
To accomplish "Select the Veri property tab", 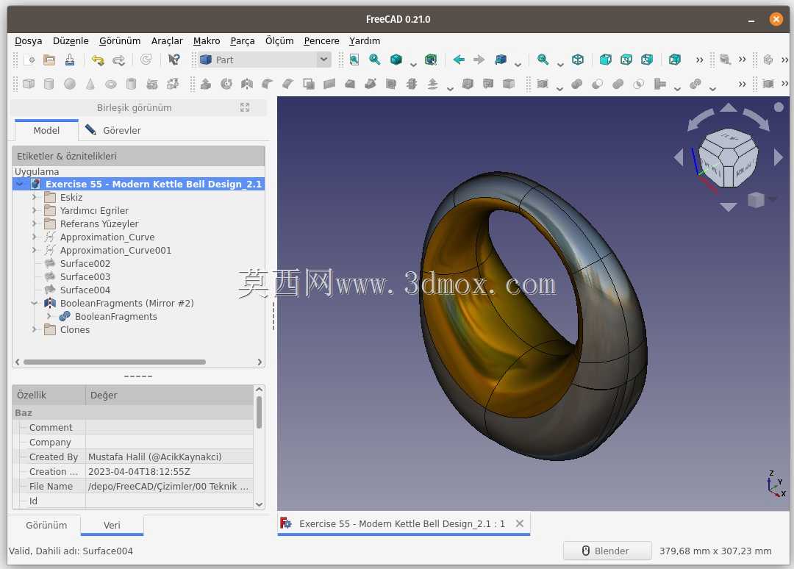I will (112, 525).
